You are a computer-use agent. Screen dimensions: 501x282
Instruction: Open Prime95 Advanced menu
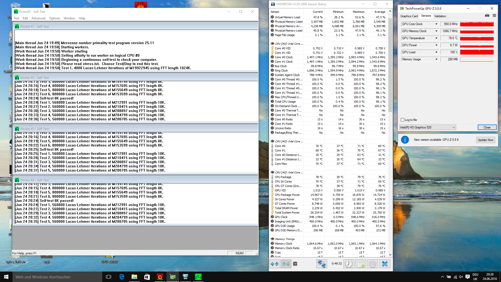point(38,18)
